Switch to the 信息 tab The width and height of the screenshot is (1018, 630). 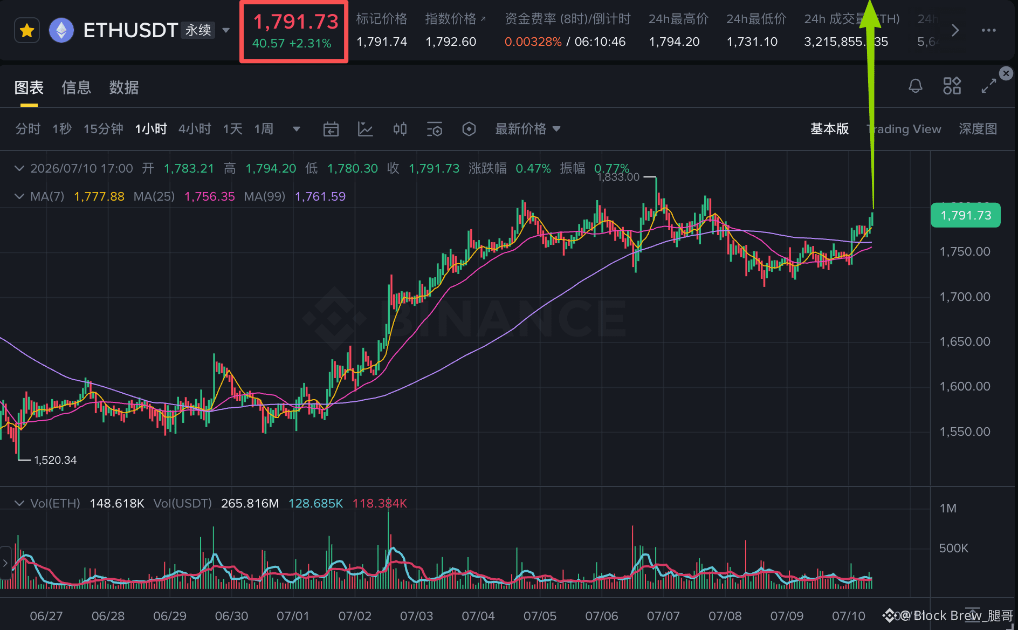click(x=76, y=87)
